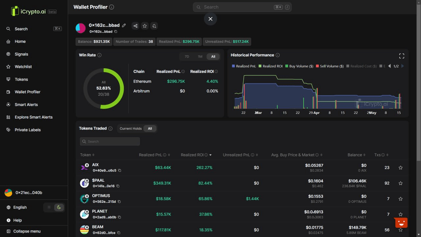Switch to the Watchlist section
Screen dimensions: 421x237
pyautogui.click(x=23, y=66)
